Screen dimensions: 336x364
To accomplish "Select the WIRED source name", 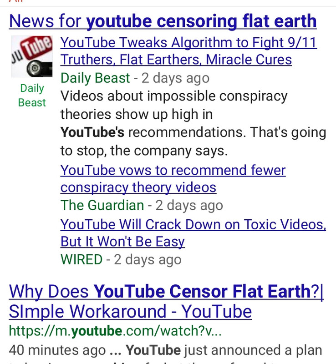I will tap(81, 259).
